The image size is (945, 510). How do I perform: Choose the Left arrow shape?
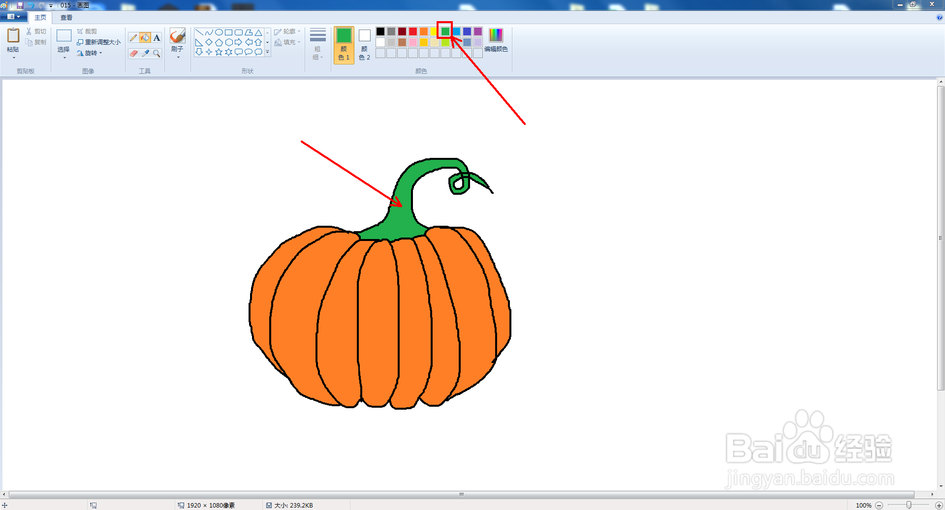click(x=249, y=42)
